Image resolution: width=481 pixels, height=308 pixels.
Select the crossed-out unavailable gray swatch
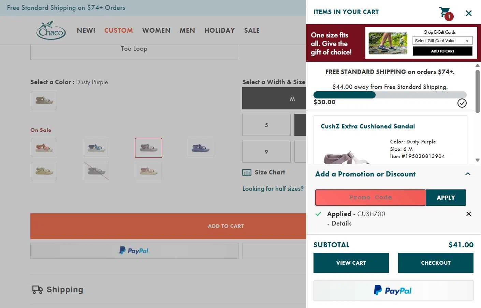tap(97, 171)
